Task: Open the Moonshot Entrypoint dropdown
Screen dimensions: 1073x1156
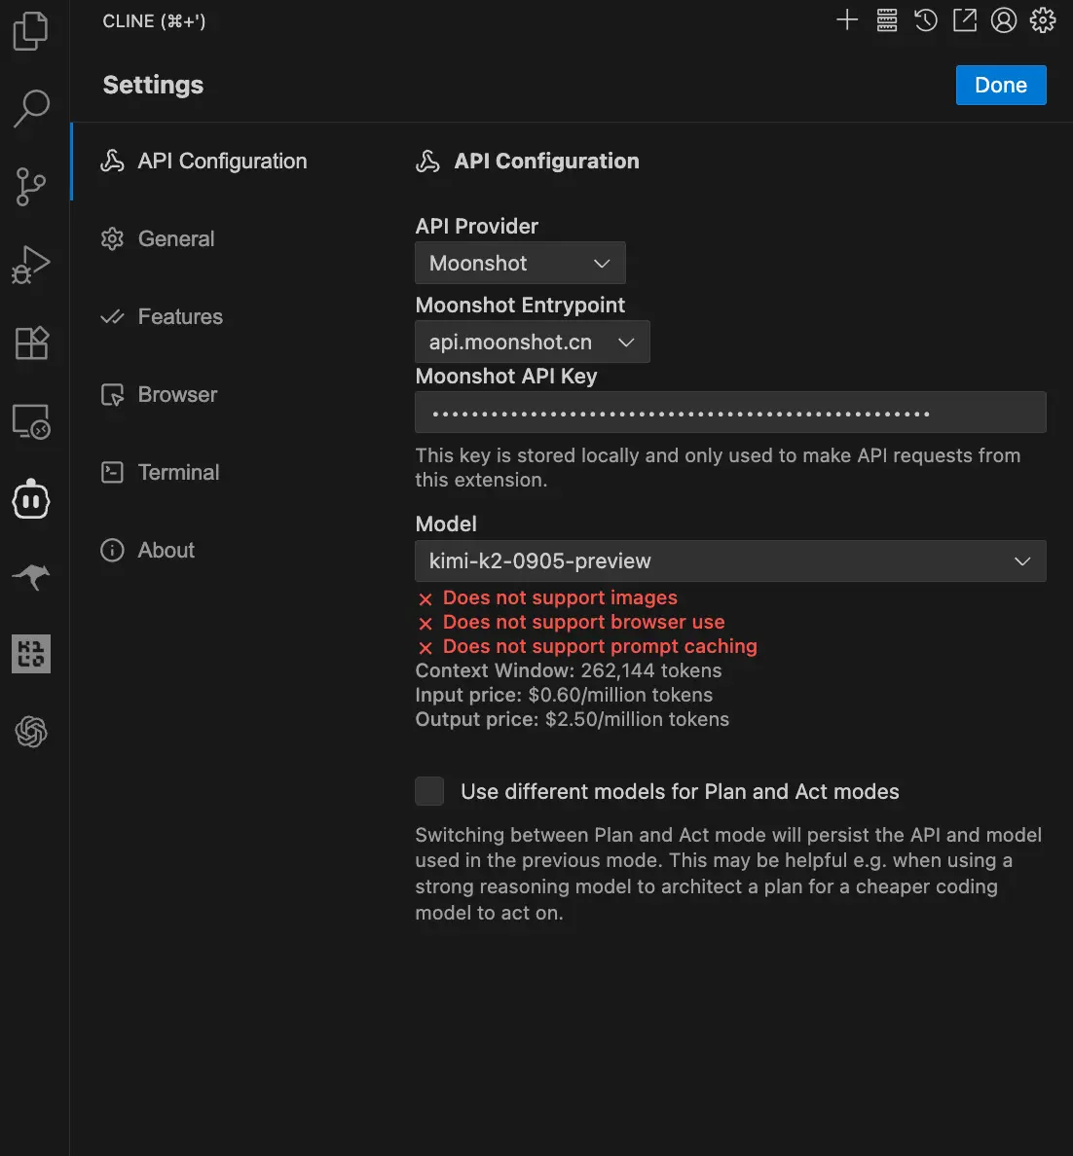Action: tap(532, 343)
